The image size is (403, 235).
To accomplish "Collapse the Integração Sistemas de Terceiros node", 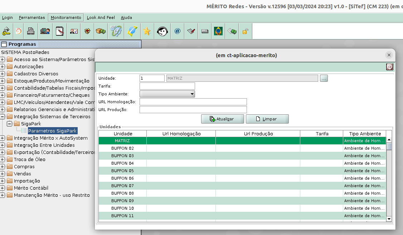I will click(3, 116).
